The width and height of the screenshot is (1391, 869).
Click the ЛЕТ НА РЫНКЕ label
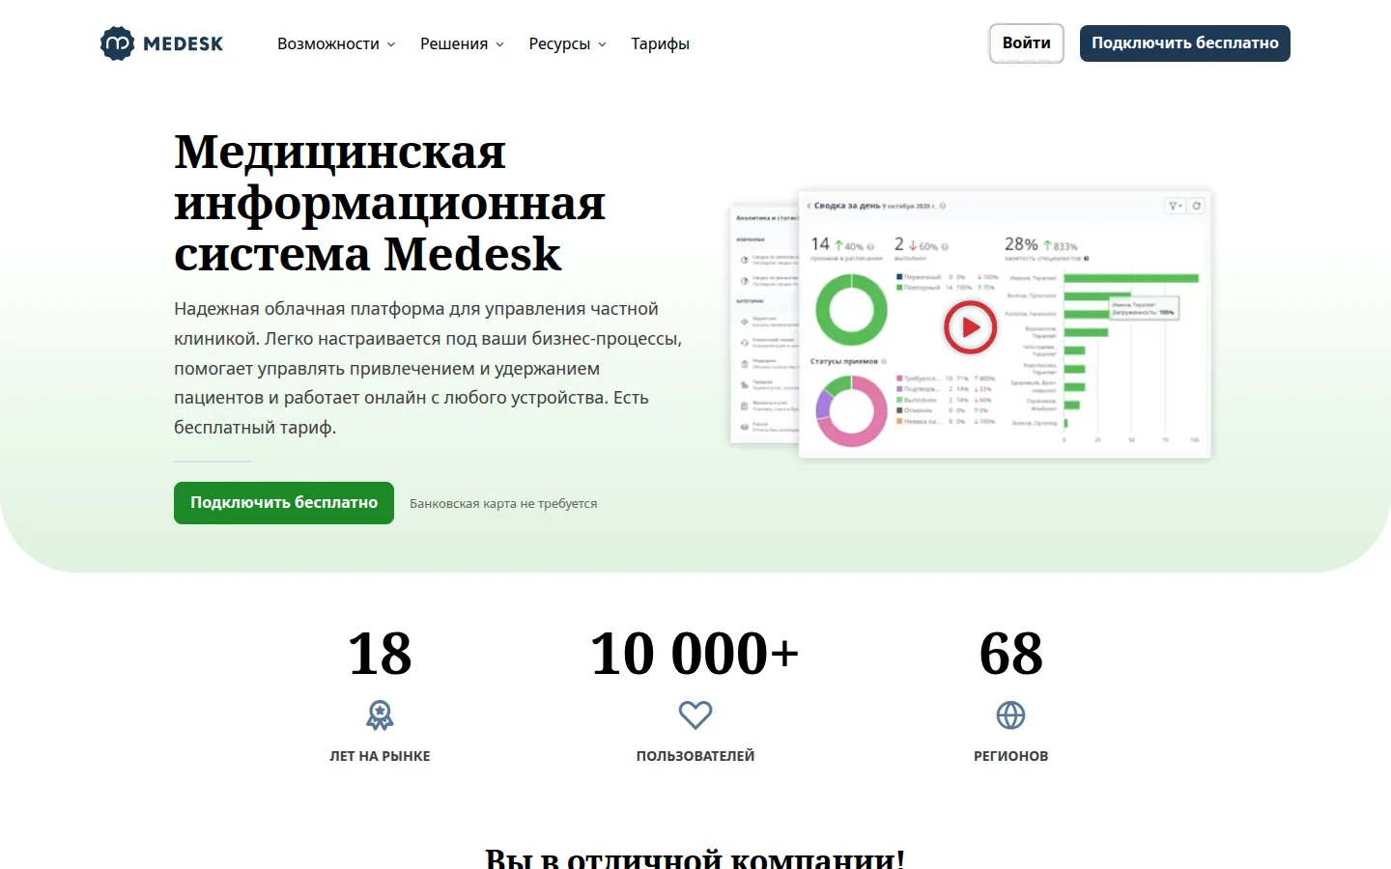click(380, 756)
